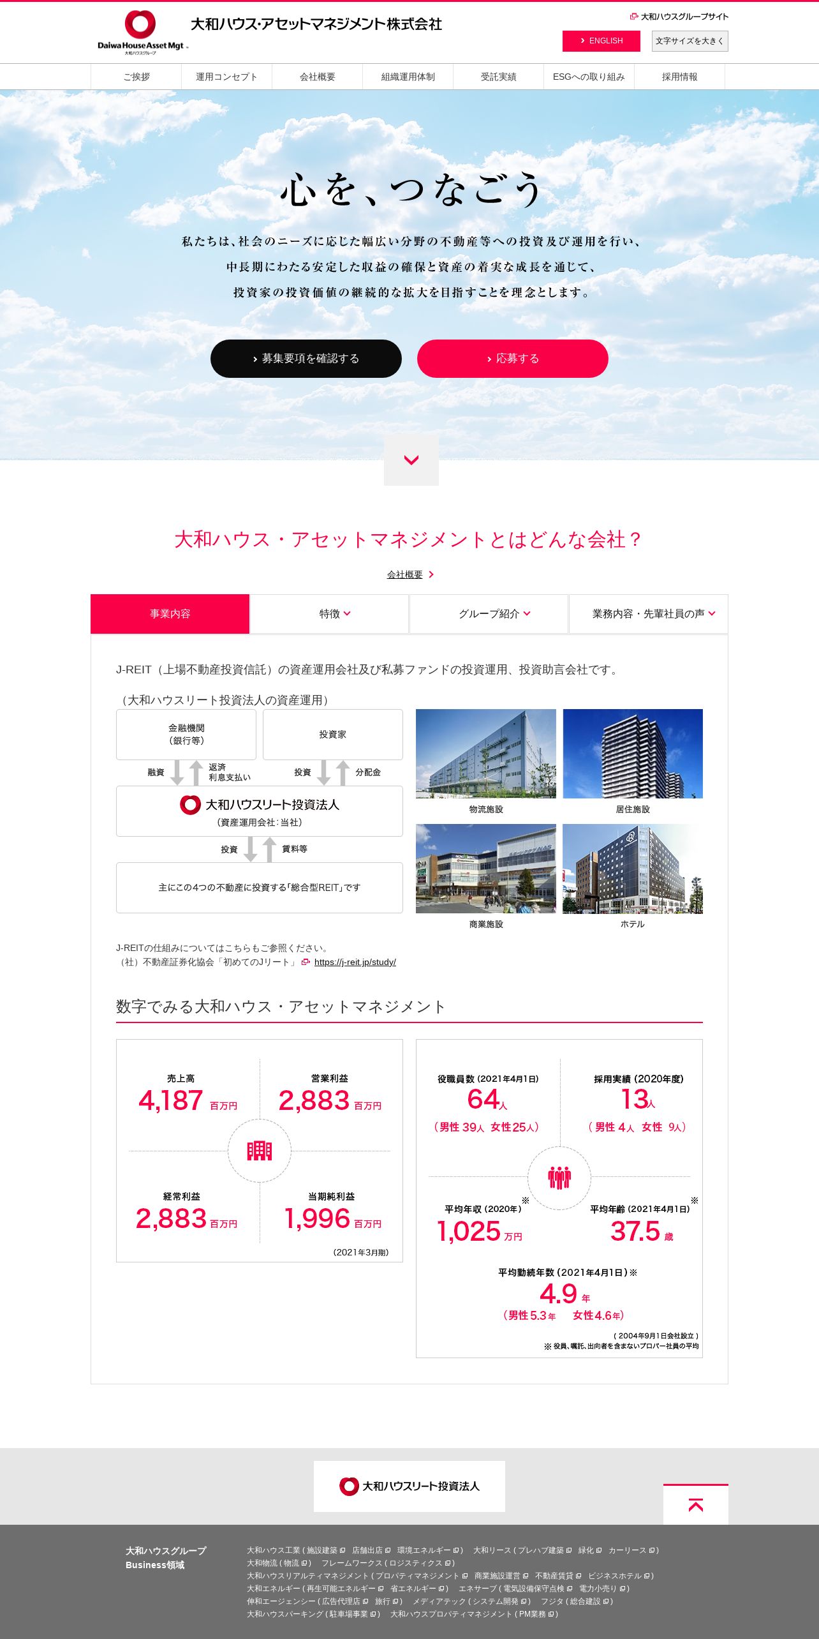Click the 金融機関（銀行等） diagram box
819x1639 pixels.
(186, 735)
